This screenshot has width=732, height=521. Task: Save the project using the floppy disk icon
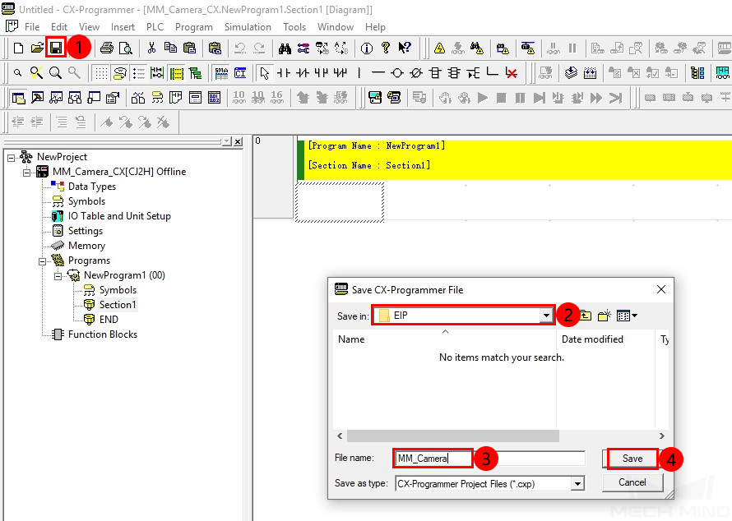click(x=56, y=48)
